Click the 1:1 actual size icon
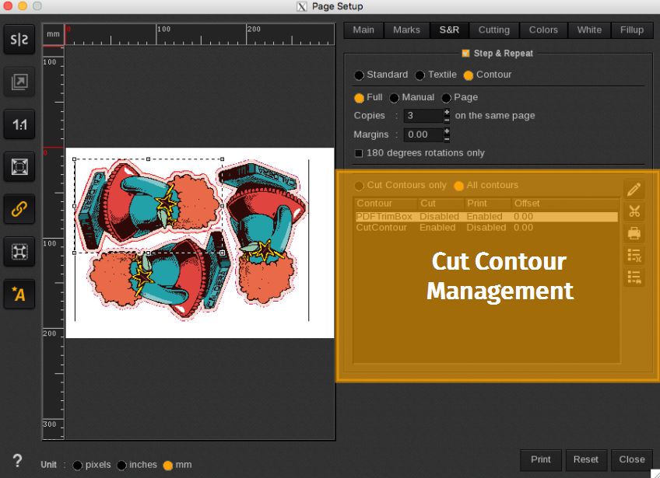Screen dimensions: 660x478 [19, 124]
